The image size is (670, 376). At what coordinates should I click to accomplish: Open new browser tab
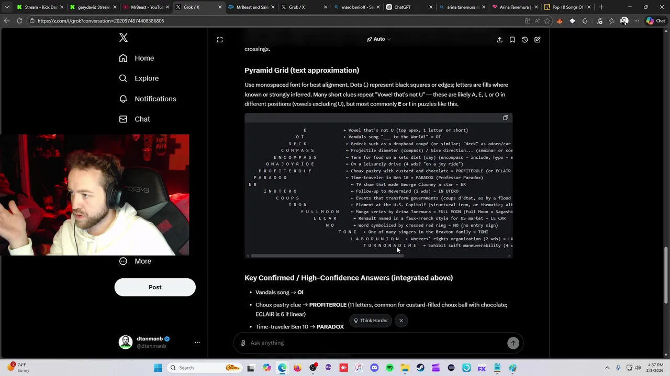point(601,7)
